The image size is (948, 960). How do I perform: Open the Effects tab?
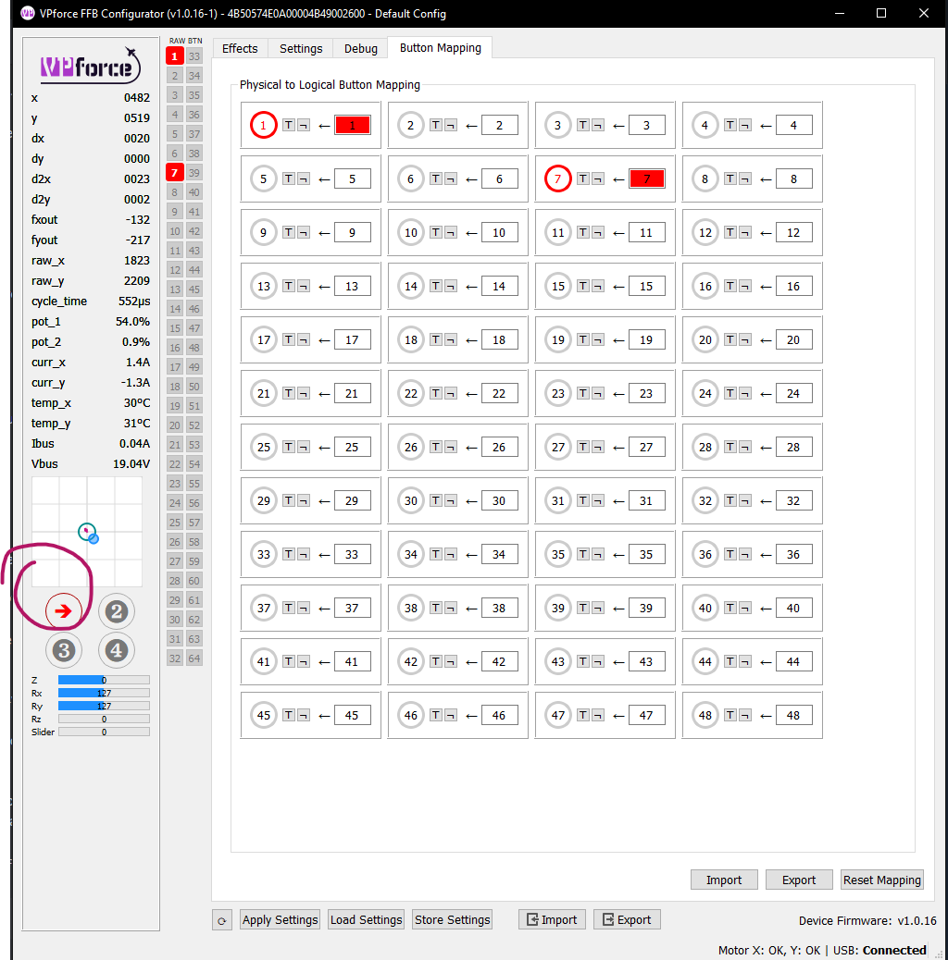[240, 48]
